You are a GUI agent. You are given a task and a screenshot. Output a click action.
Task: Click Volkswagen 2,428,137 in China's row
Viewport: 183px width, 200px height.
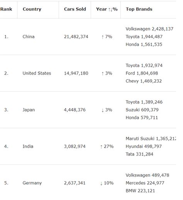point(149,29)
